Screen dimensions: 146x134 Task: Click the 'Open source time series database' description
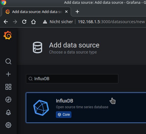pos(82,107)
